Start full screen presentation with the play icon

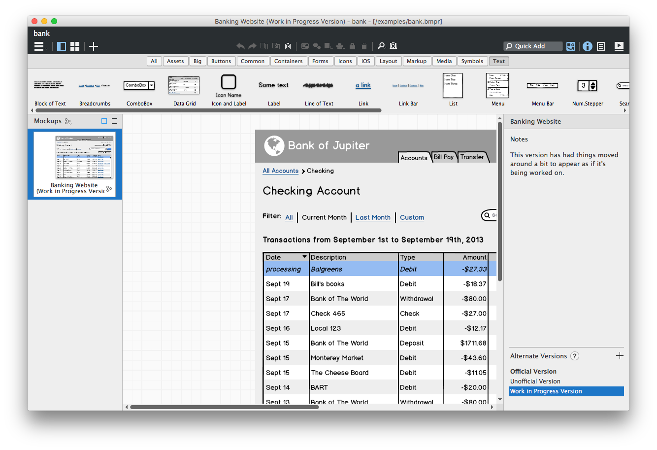tap(619, 46)
